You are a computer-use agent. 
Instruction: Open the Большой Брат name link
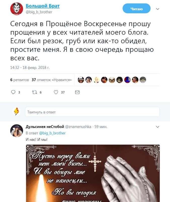click(x=43, y=6)
